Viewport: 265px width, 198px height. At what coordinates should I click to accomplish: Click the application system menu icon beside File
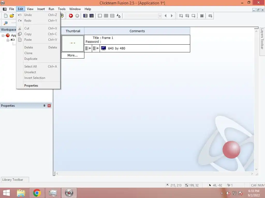coord(5,9)
